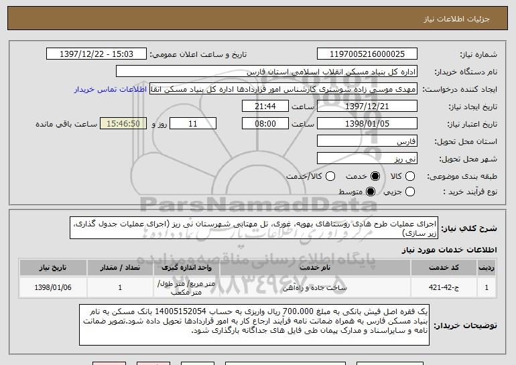Open اطلاعات تماس خریدار link
Viewport: 516px width, 365px height.
(111, 89)
